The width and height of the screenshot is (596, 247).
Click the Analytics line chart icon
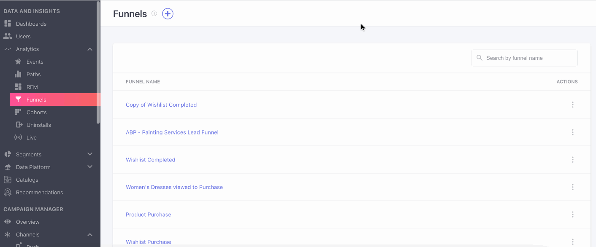[x=7, y=49]
